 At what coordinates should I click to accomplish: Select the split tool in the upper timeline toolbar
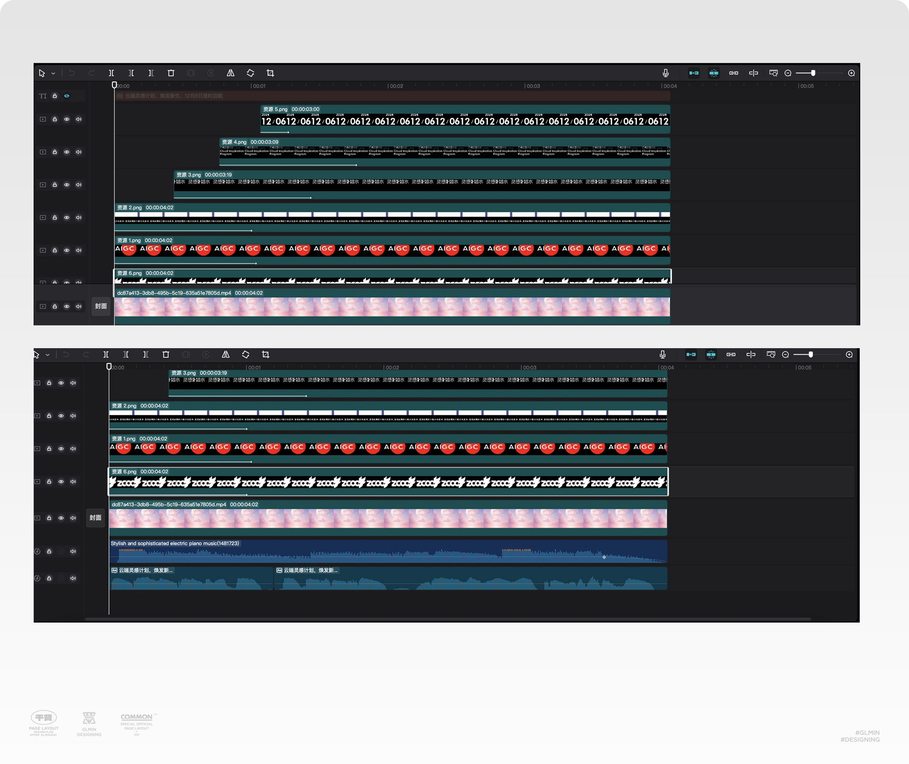click(111, 73)
